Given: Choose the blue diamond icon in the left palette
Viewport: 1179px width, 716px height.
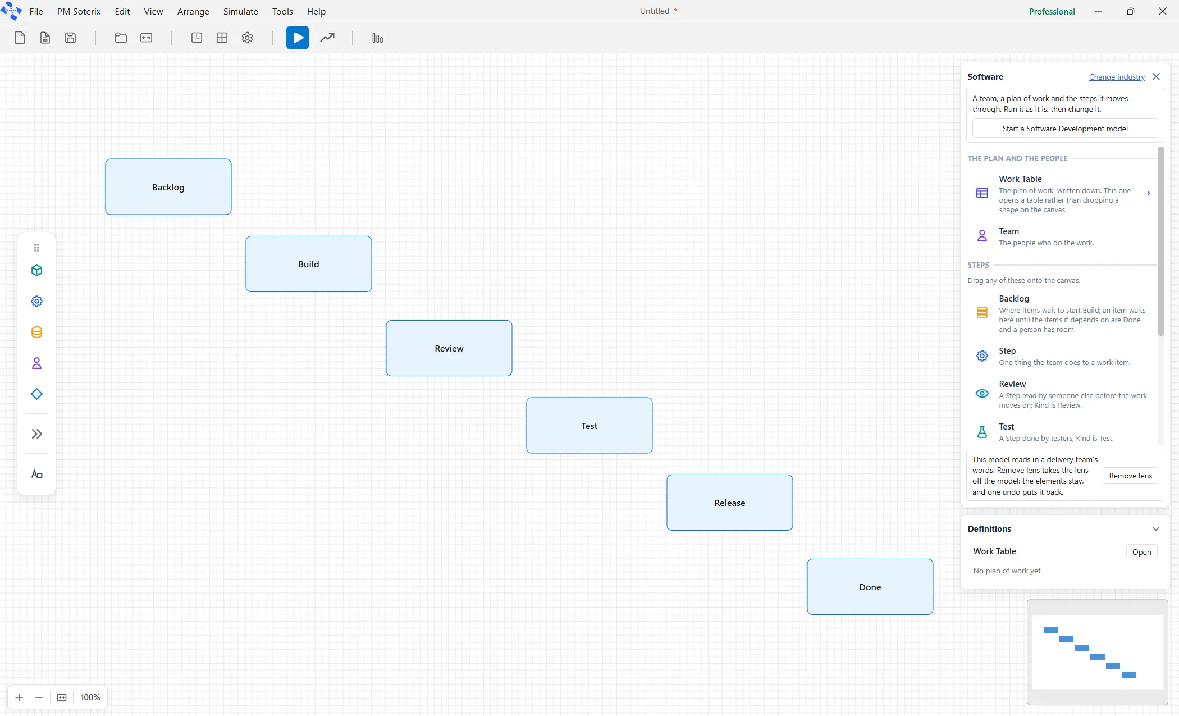Looking at the screenshot, I should pos(36,394).
